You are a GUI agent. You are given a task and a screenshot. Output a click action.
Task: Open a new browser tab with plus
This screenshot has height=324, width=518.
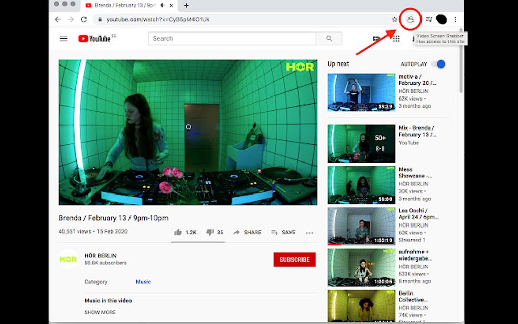186,5
